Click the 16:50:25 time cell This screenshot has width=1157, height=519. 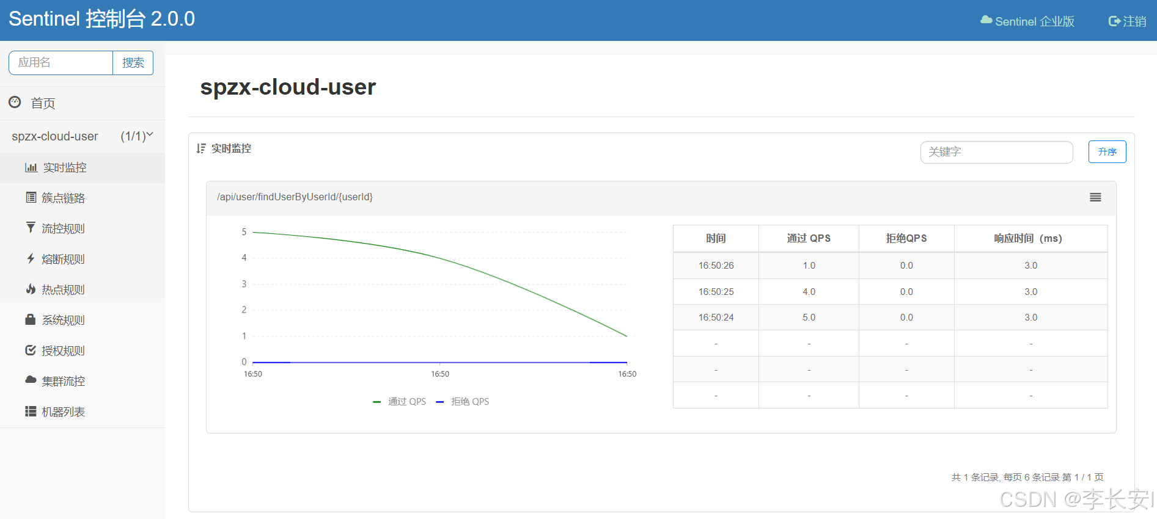[x=716, y=292]
